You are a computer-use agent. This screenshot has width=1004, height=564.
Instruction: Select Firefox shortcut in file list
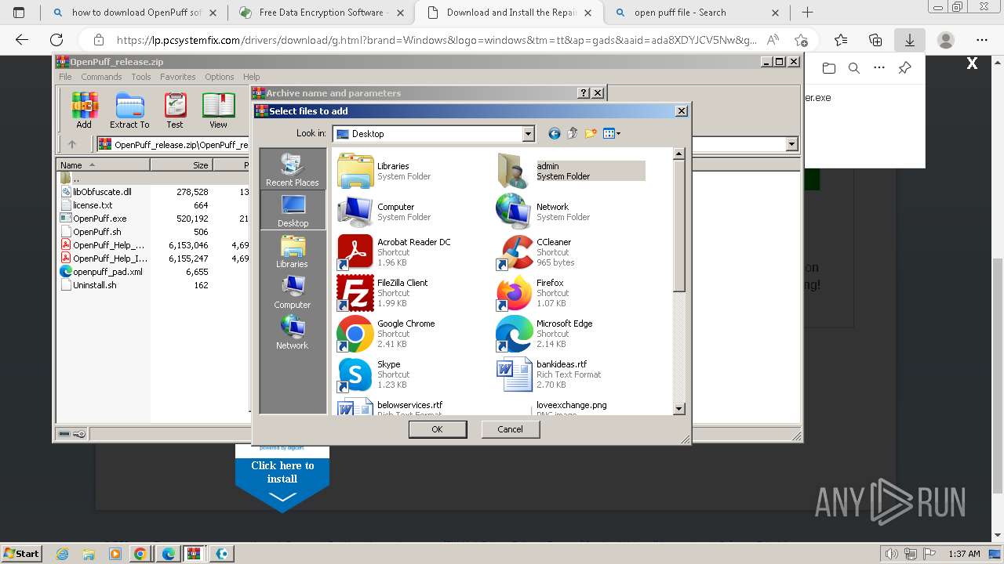tap(532, 293)
